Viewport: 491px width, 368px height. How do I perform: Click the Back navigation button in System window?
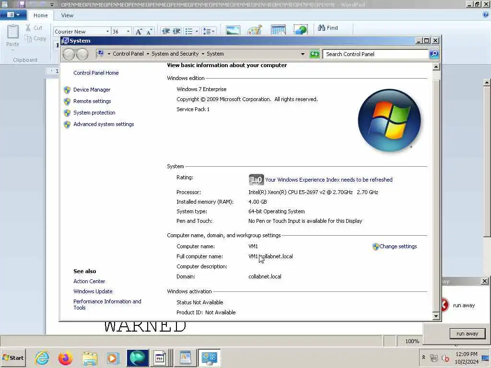(69, 54)
